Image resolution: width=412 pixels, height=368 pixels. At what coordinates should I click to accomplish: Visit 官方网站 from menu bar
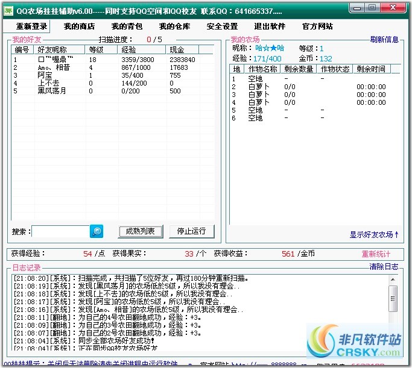[317, 27]
